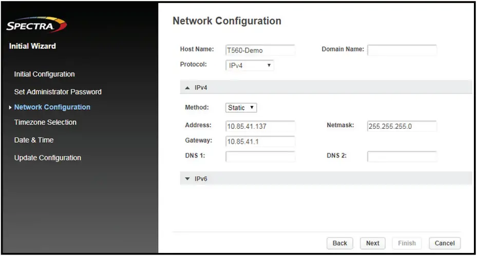Open Initial Configuration wizard step

[45, 74]
